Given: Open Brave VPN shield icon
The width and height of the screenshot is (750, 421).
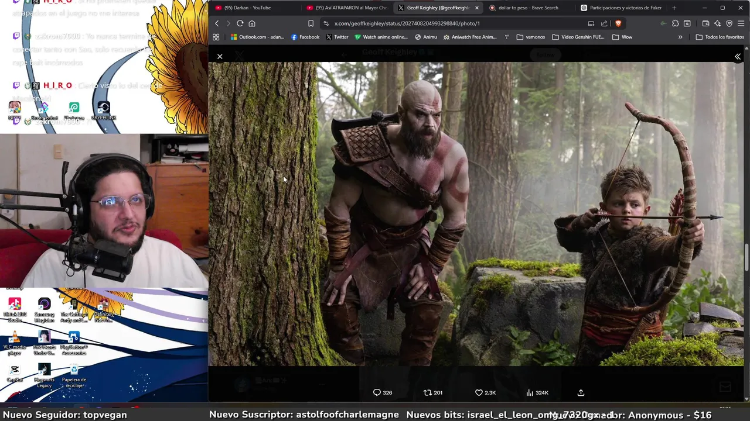Looking at the screenshot, I should pyautogui.click(x=729, y=23).
